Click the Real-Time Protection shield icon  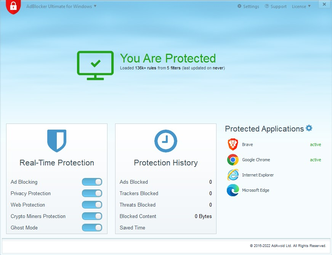pyautogui.click(x=57, y=141)
